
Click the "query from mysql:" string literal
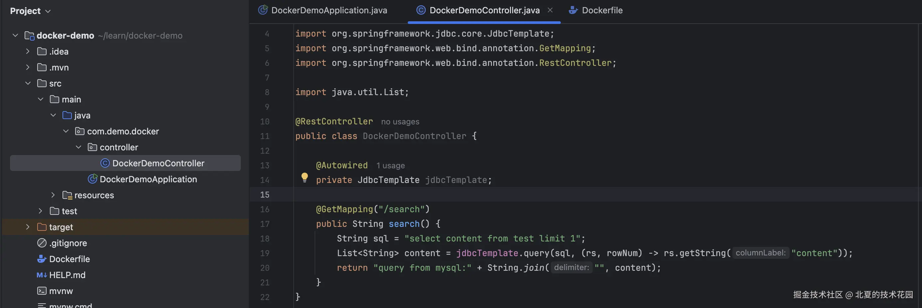(x=422, y=268)
